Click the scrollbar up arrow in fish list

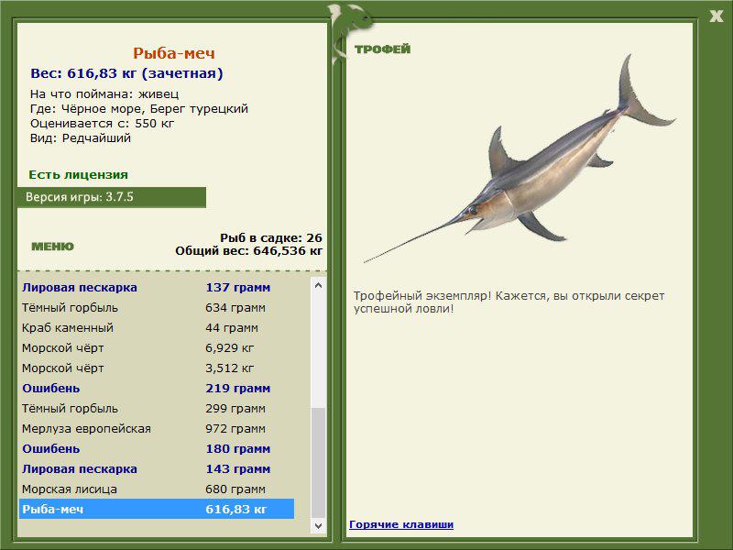click(318, 285)
